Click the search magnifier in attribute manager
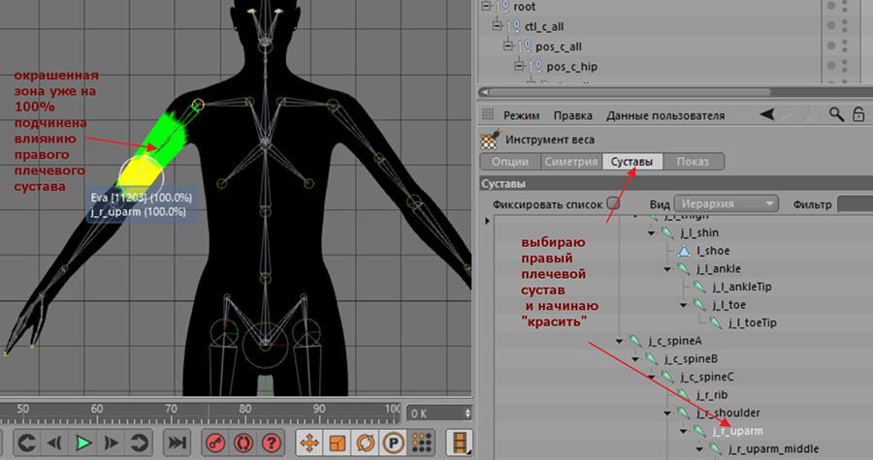The image size is (873, 460). 835,114
